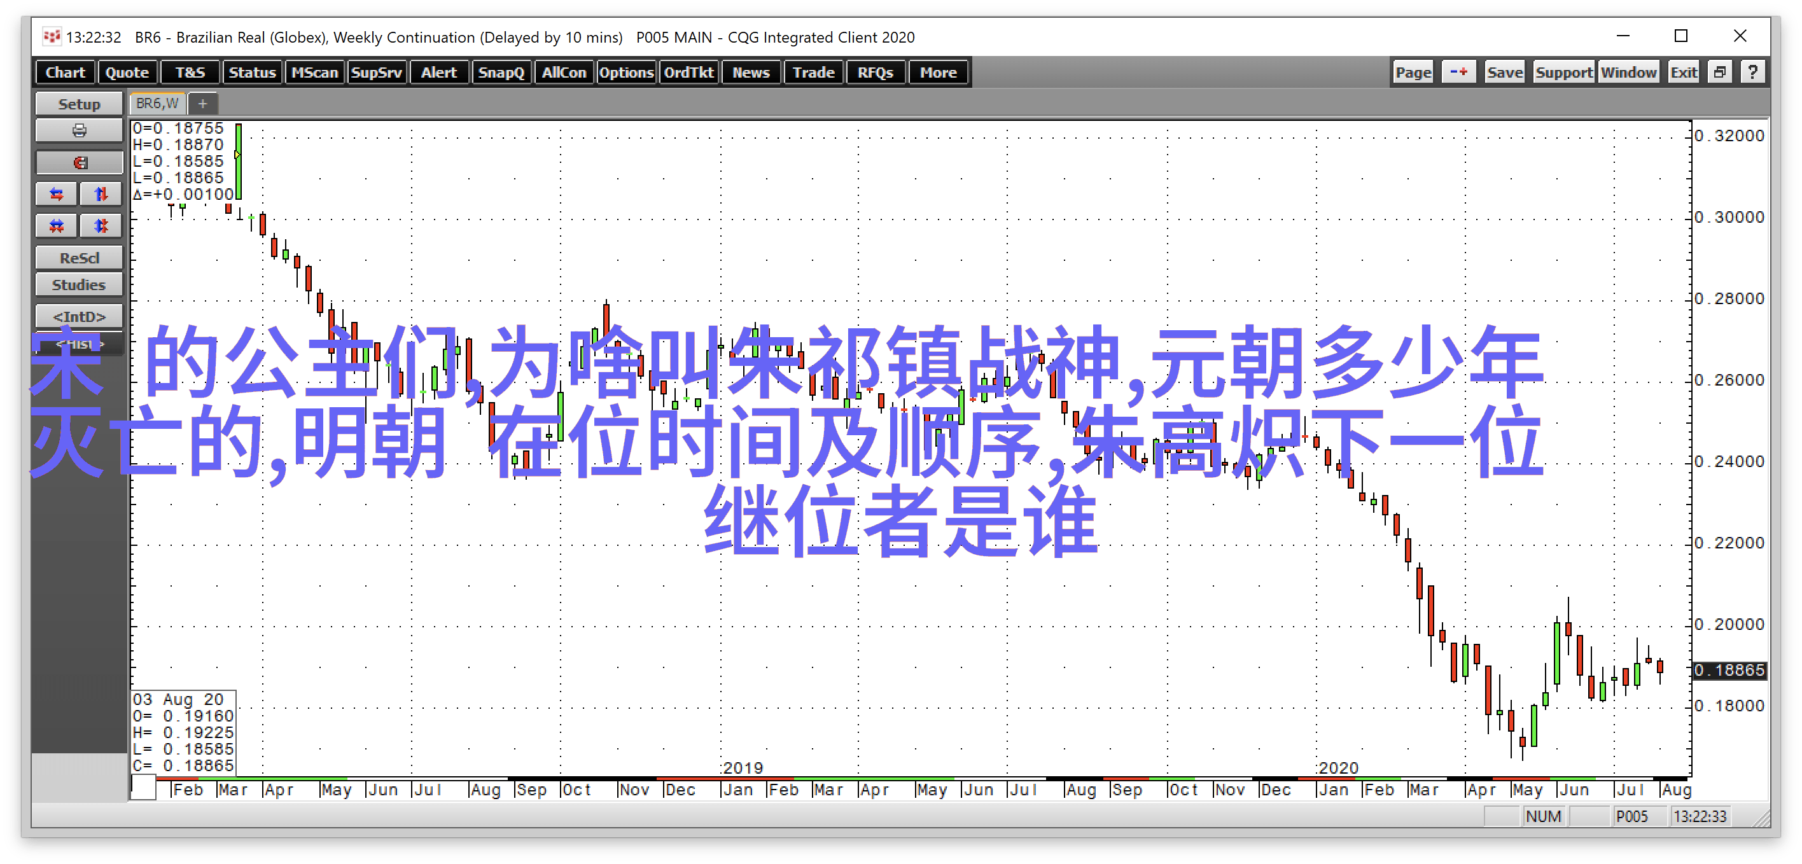Click the vertical compress arrows icon
Image resolution: width=1802 pixels, height=864 pixels.
click(101, 195)
